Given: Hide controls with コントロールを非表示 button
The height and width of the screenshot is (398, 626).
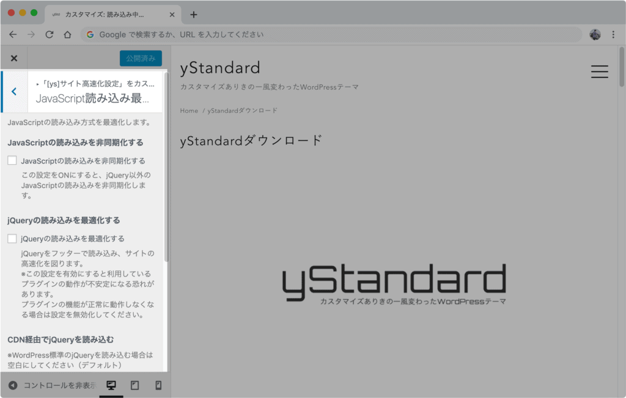Looking at the screenshot, I should 53,385.
